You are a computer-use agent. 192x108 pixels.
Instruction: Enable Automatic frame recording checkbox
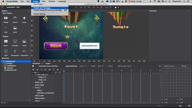coord(37,66)
